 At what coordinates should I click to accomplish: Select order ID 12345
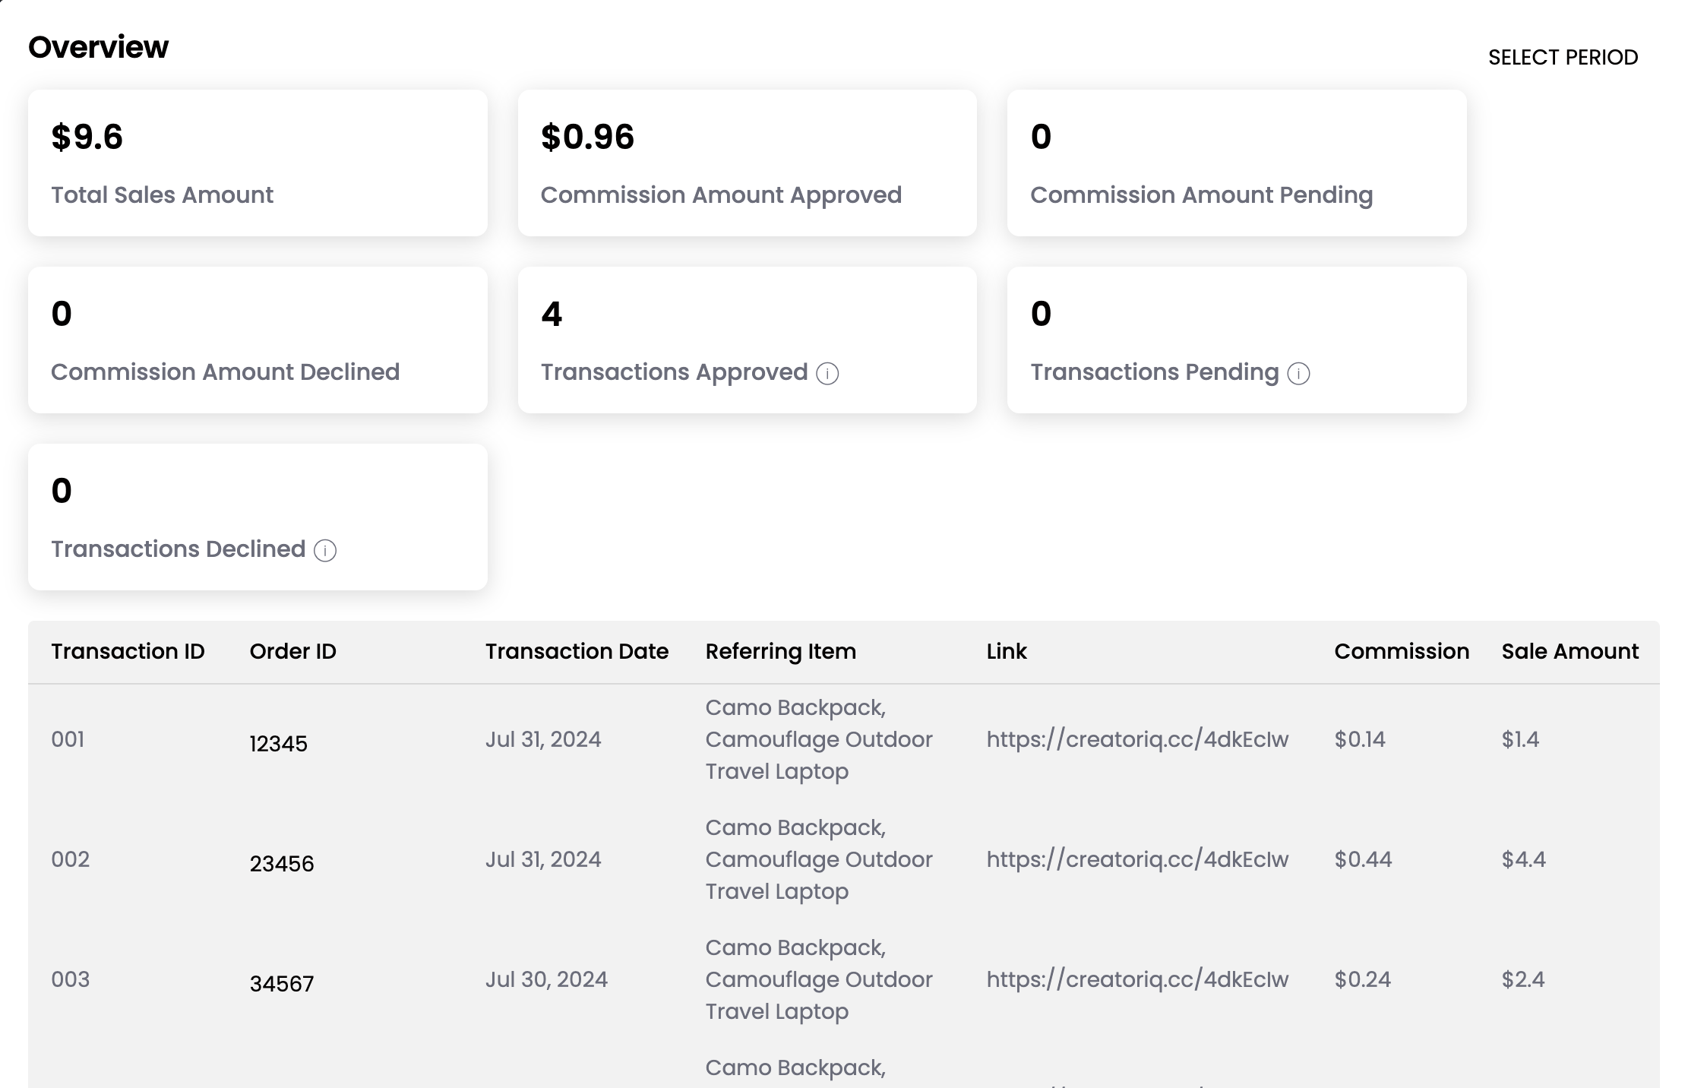tap(279, 744)
